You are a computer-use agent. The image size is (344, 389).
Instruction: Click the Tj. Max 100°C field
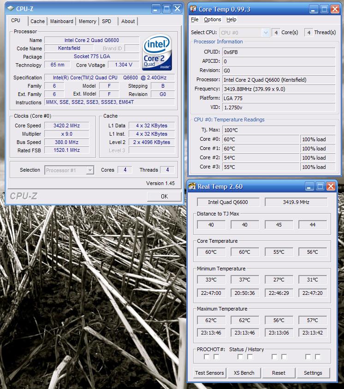click(279, 130)
